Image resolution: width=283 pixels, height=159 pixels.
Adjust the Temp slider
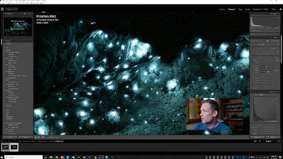[x=267, y=52]
